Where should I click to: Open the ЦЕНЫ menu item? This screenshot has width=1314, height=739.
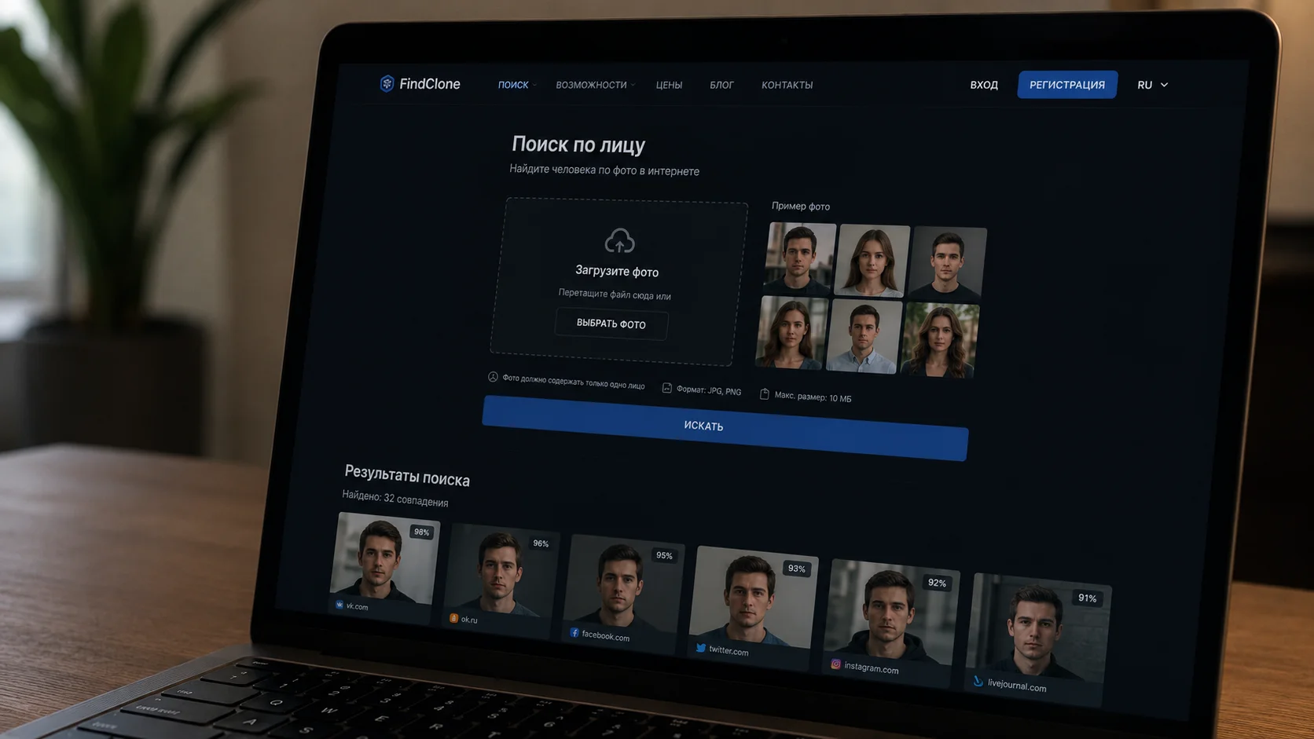(x=669, y=85)
